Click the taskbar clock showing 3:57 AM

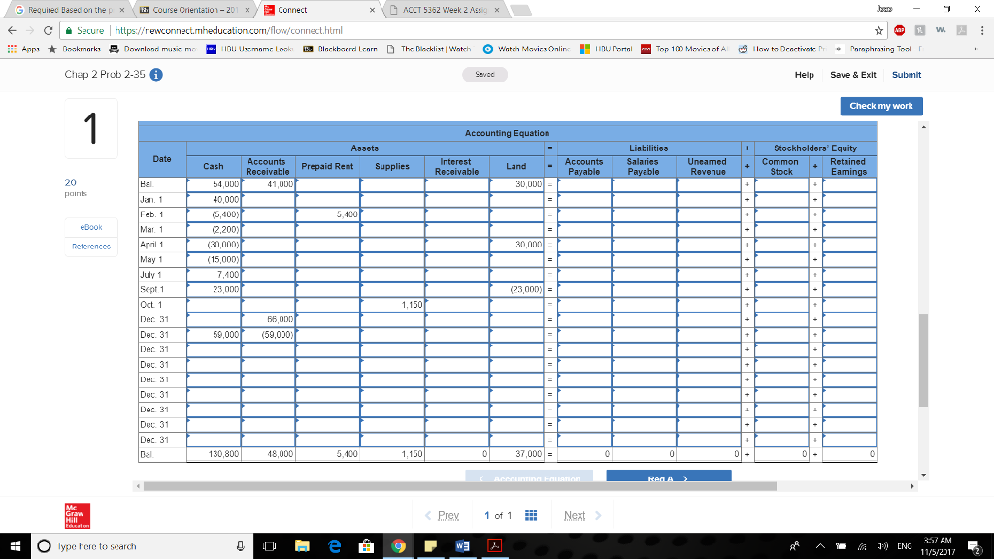(x=938, y=546)
